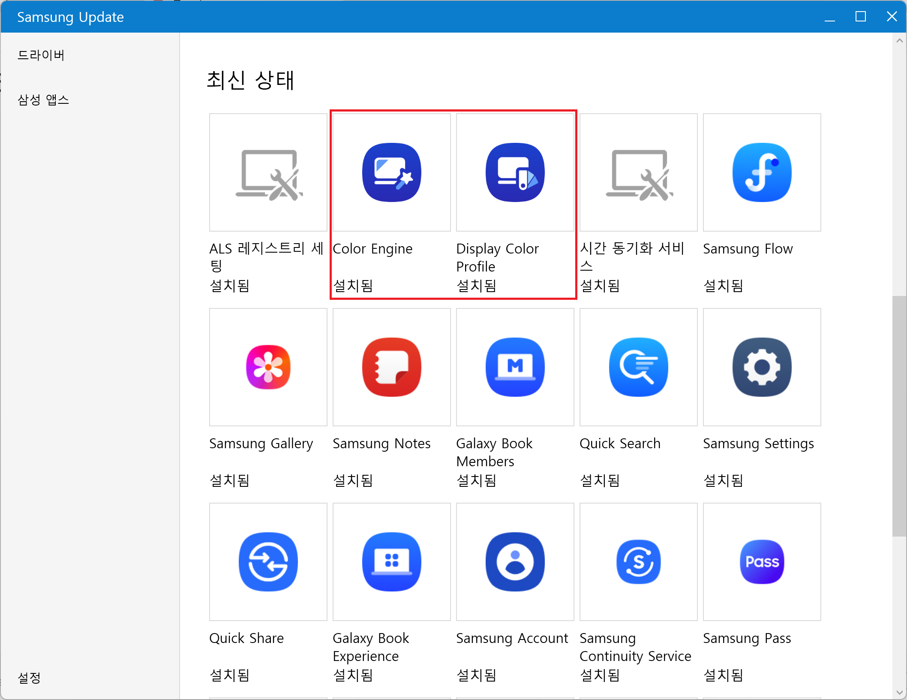Screen dimensions: 907x700
Task: Open the Galaxy Book Experience icon
Action: 391,562
